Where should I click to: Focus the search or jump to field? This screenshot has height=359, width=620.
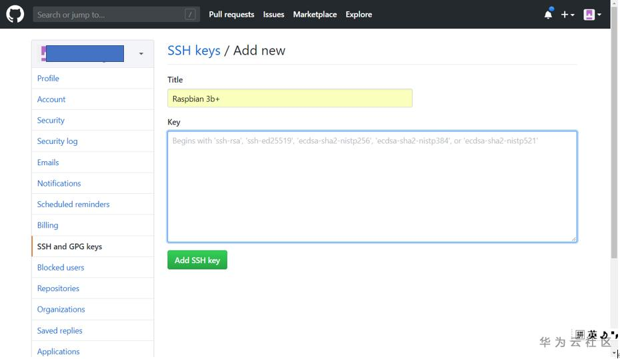107,14
